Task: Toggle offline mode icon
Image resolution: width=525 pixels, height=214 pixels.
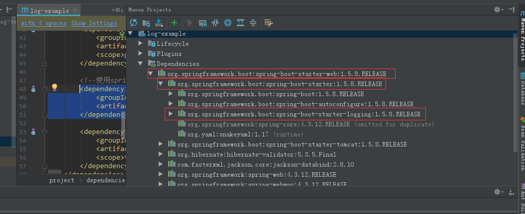Action: pos(215,23)
